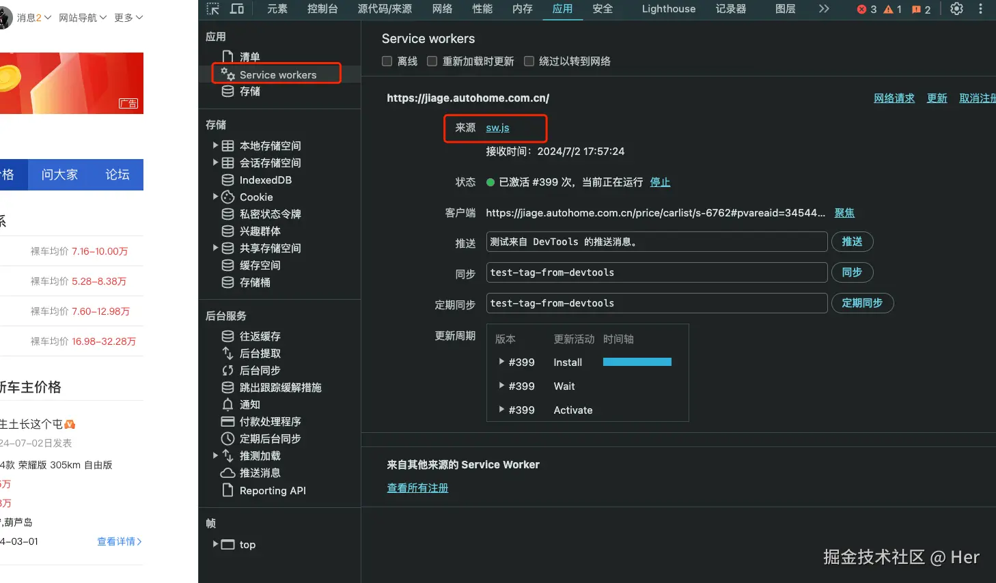Image resolution: width=996 pixels, height=583 pixels.
Task: Click the 同步 tag input field
Action: coord(657,272)
